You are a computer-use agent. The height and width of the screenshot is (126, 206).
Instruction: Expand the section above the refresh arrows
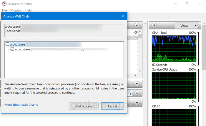137,84
